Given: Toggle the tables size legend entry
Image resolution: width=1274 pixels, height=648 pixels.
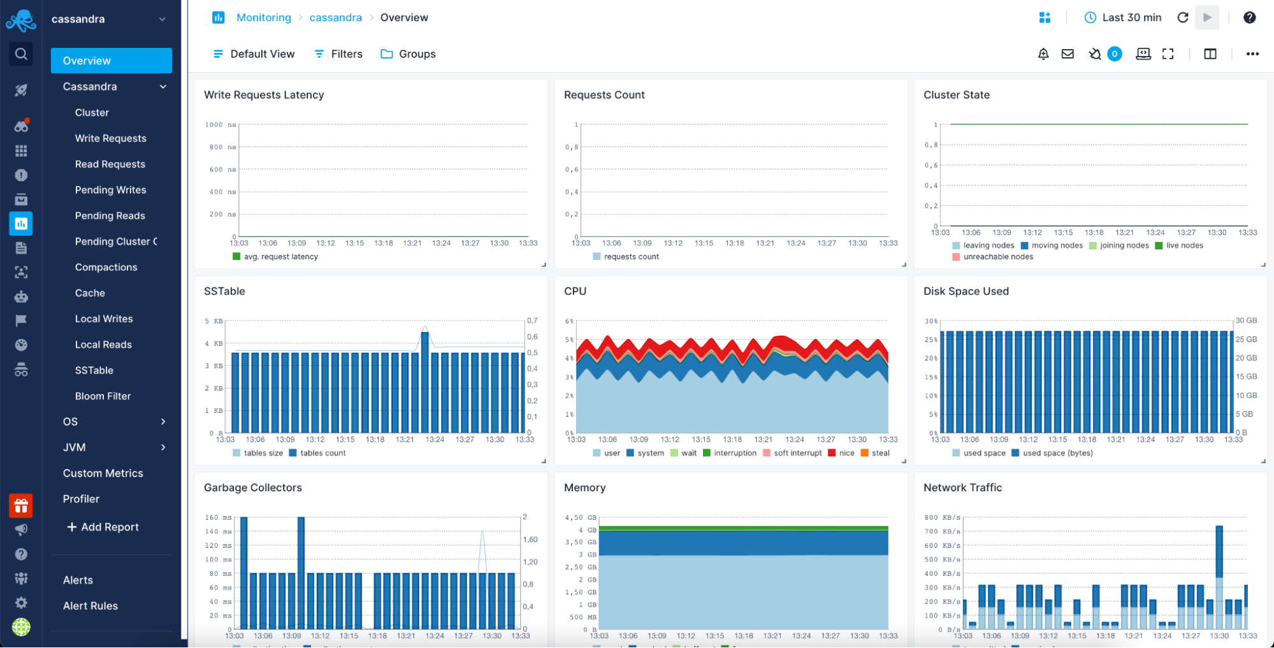Looking at the screenshot, I should 257,454.
